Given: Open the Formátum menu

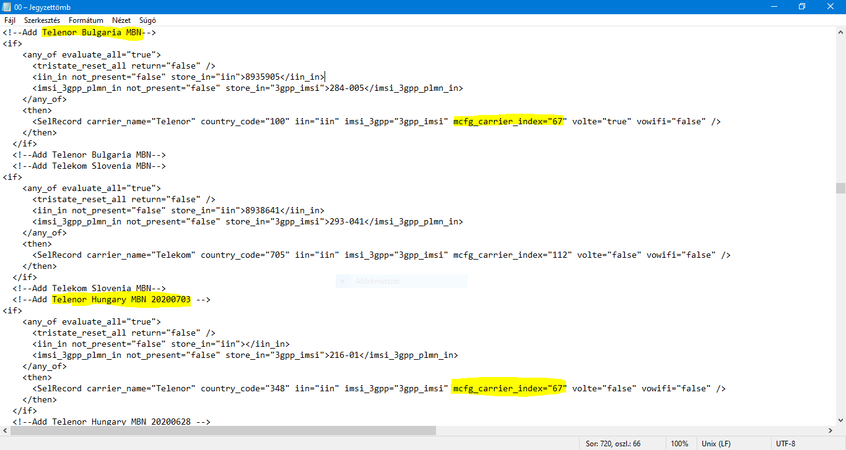Looking at the screenshot, I should [86, 20].
